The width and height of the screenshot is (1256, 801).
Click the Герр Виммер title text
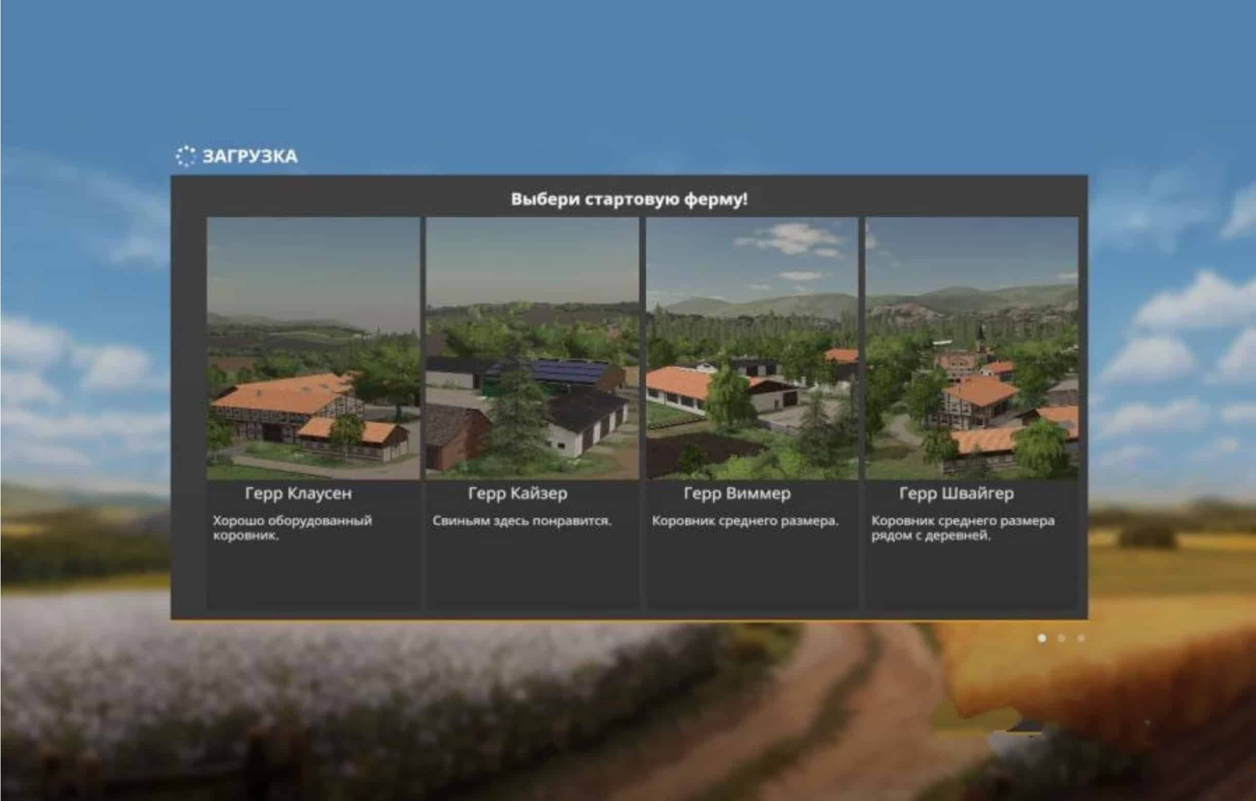[x=737, y=493]
